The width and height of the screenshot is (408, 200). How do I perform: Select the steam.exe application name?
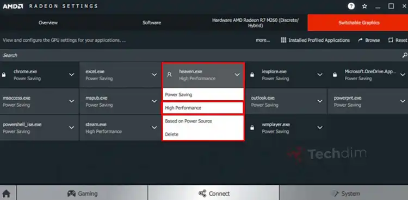pos(96,125)
